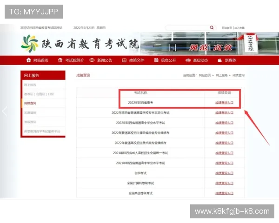Click 2021年陕西省普通高中学业水平考试 text
This screenshot has height=223, width=279.
tap(140, 163)
